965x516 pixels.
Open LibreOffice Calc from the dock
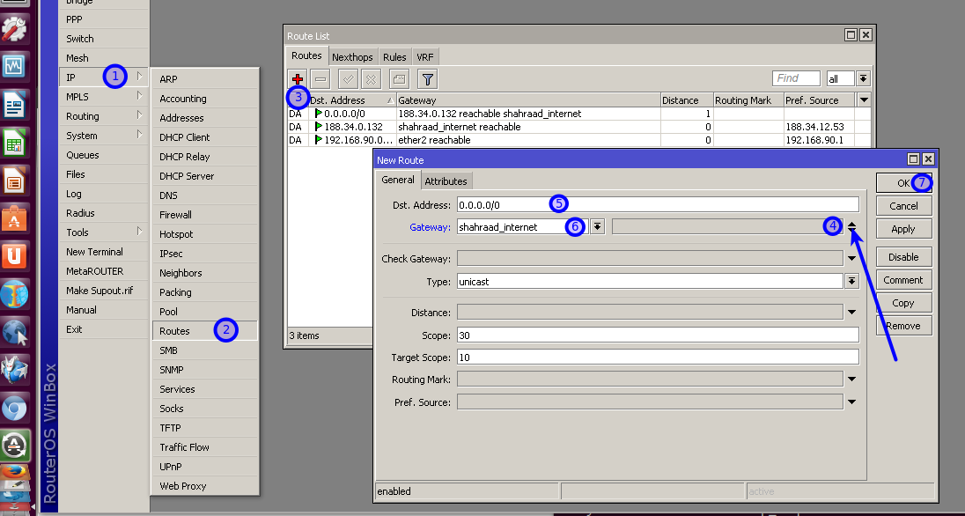coord(14,144)
